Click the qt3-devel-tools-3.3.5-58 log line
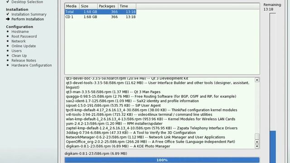290x163 pixels. pyautogui.click(x=158, y=85)
